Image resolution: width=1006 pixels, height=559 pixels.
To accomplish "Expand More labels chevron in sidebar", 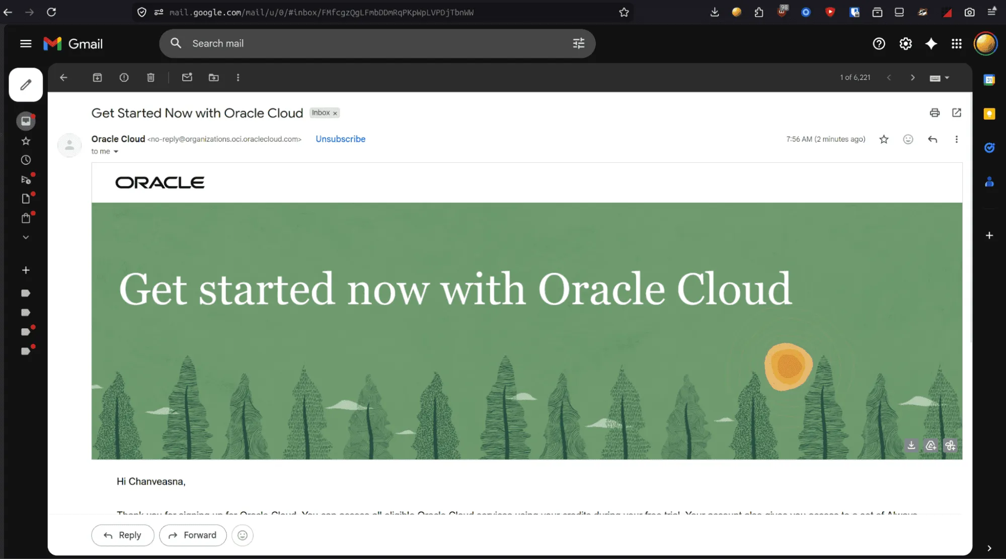I will [x=26, y=237].
